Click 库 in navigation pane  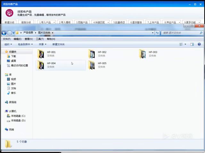coord(10,75)
